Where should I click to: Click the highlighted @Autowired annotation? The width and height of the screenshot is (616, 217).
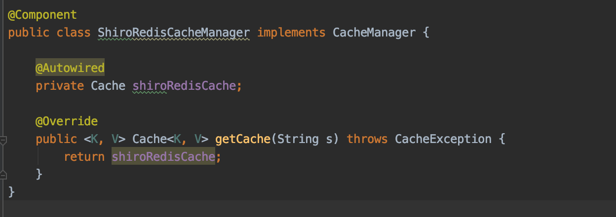[x=70, y=68]
